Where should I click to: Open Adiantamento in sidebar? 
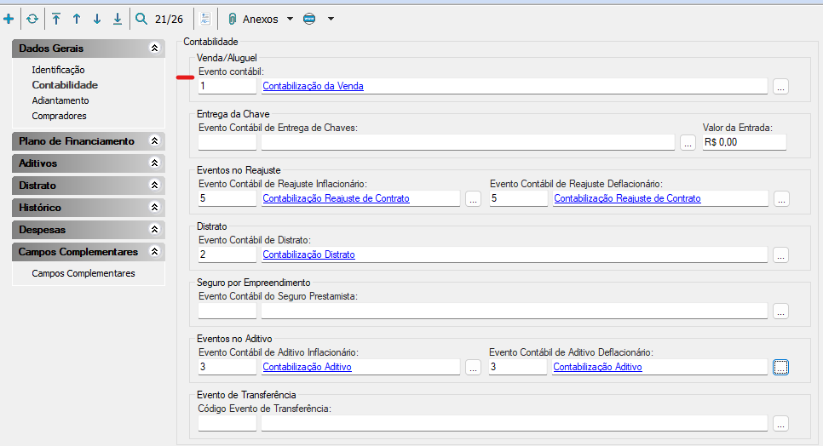(x=60, y=100)
